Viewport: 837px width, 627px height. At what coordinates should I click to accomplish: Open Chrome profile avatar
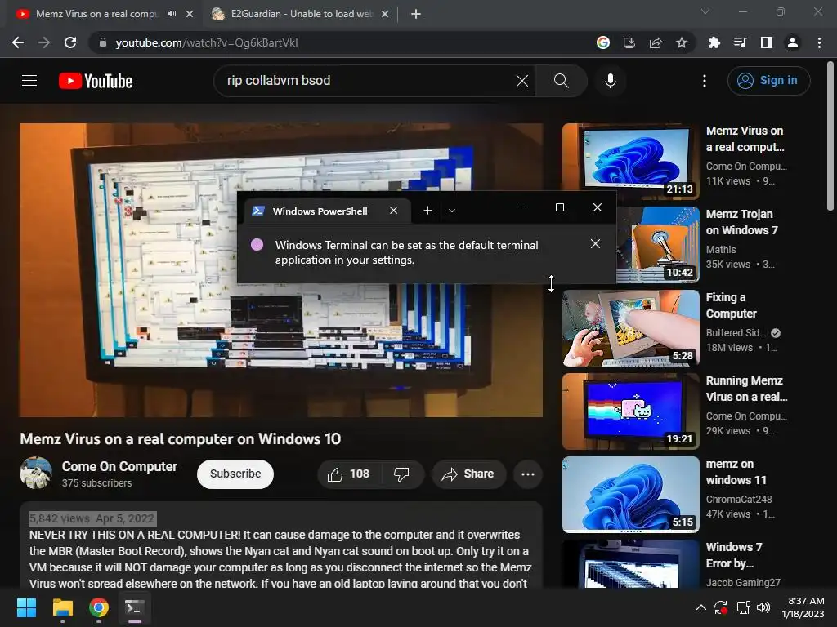point(793,42)
